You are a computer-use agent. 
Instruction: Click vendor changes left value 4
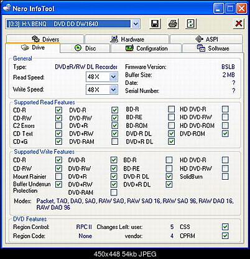click(x=172, y=236)
